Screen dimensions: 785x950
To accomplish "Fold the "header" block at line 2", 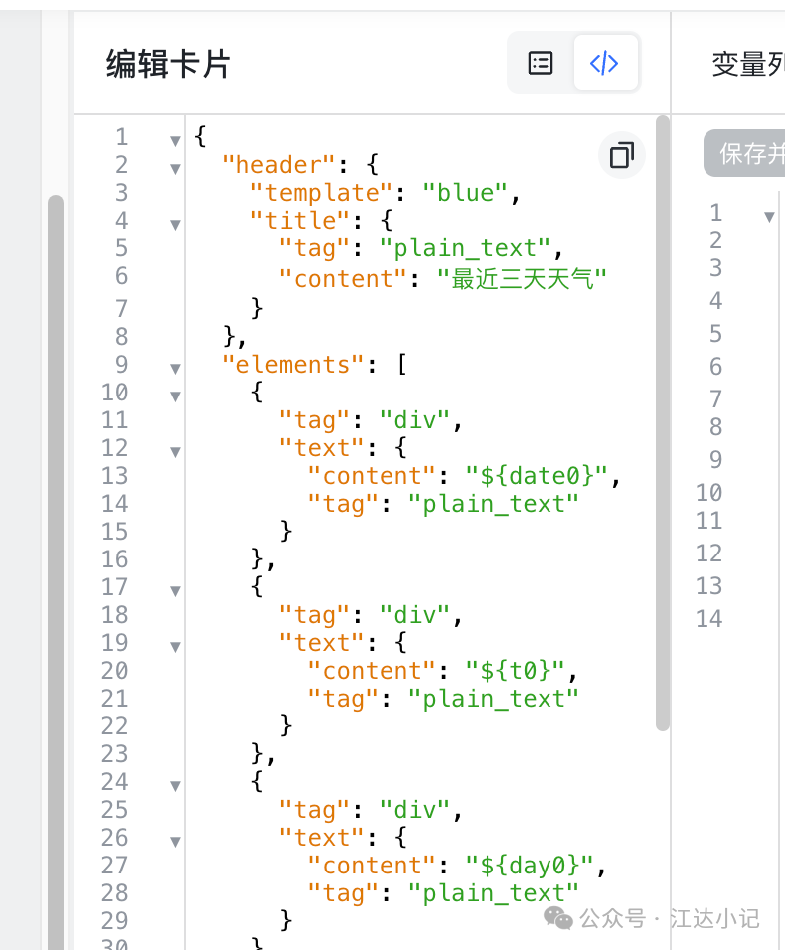I will coord(175,169).
